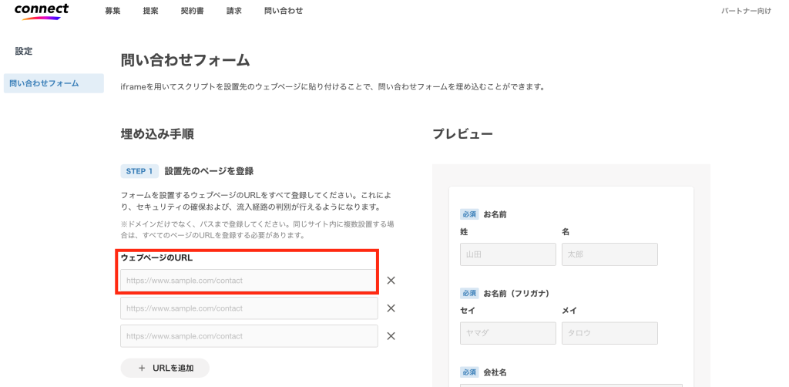Click the connect logo
Viewport: 789px width, 387px height.
click(x=42, y=11)
